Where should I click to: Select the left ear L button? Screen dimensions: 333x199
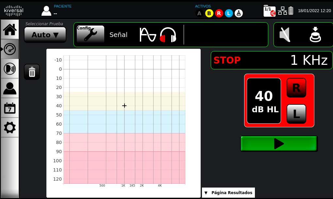[296, 114]
